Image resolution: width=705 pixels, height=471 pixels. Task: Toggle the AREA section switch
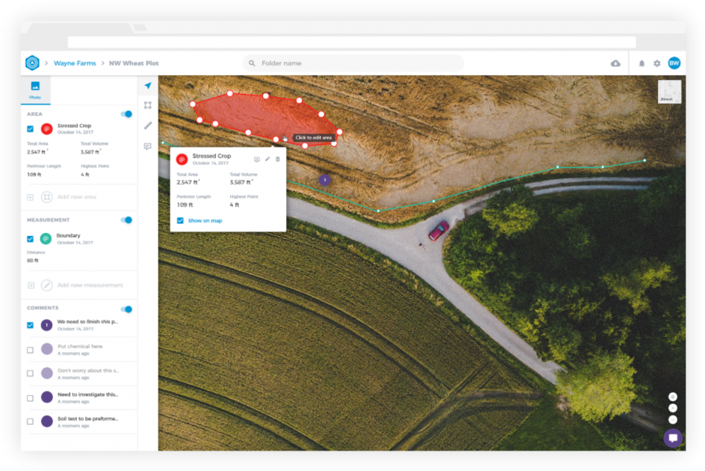[x=126, y=114]
